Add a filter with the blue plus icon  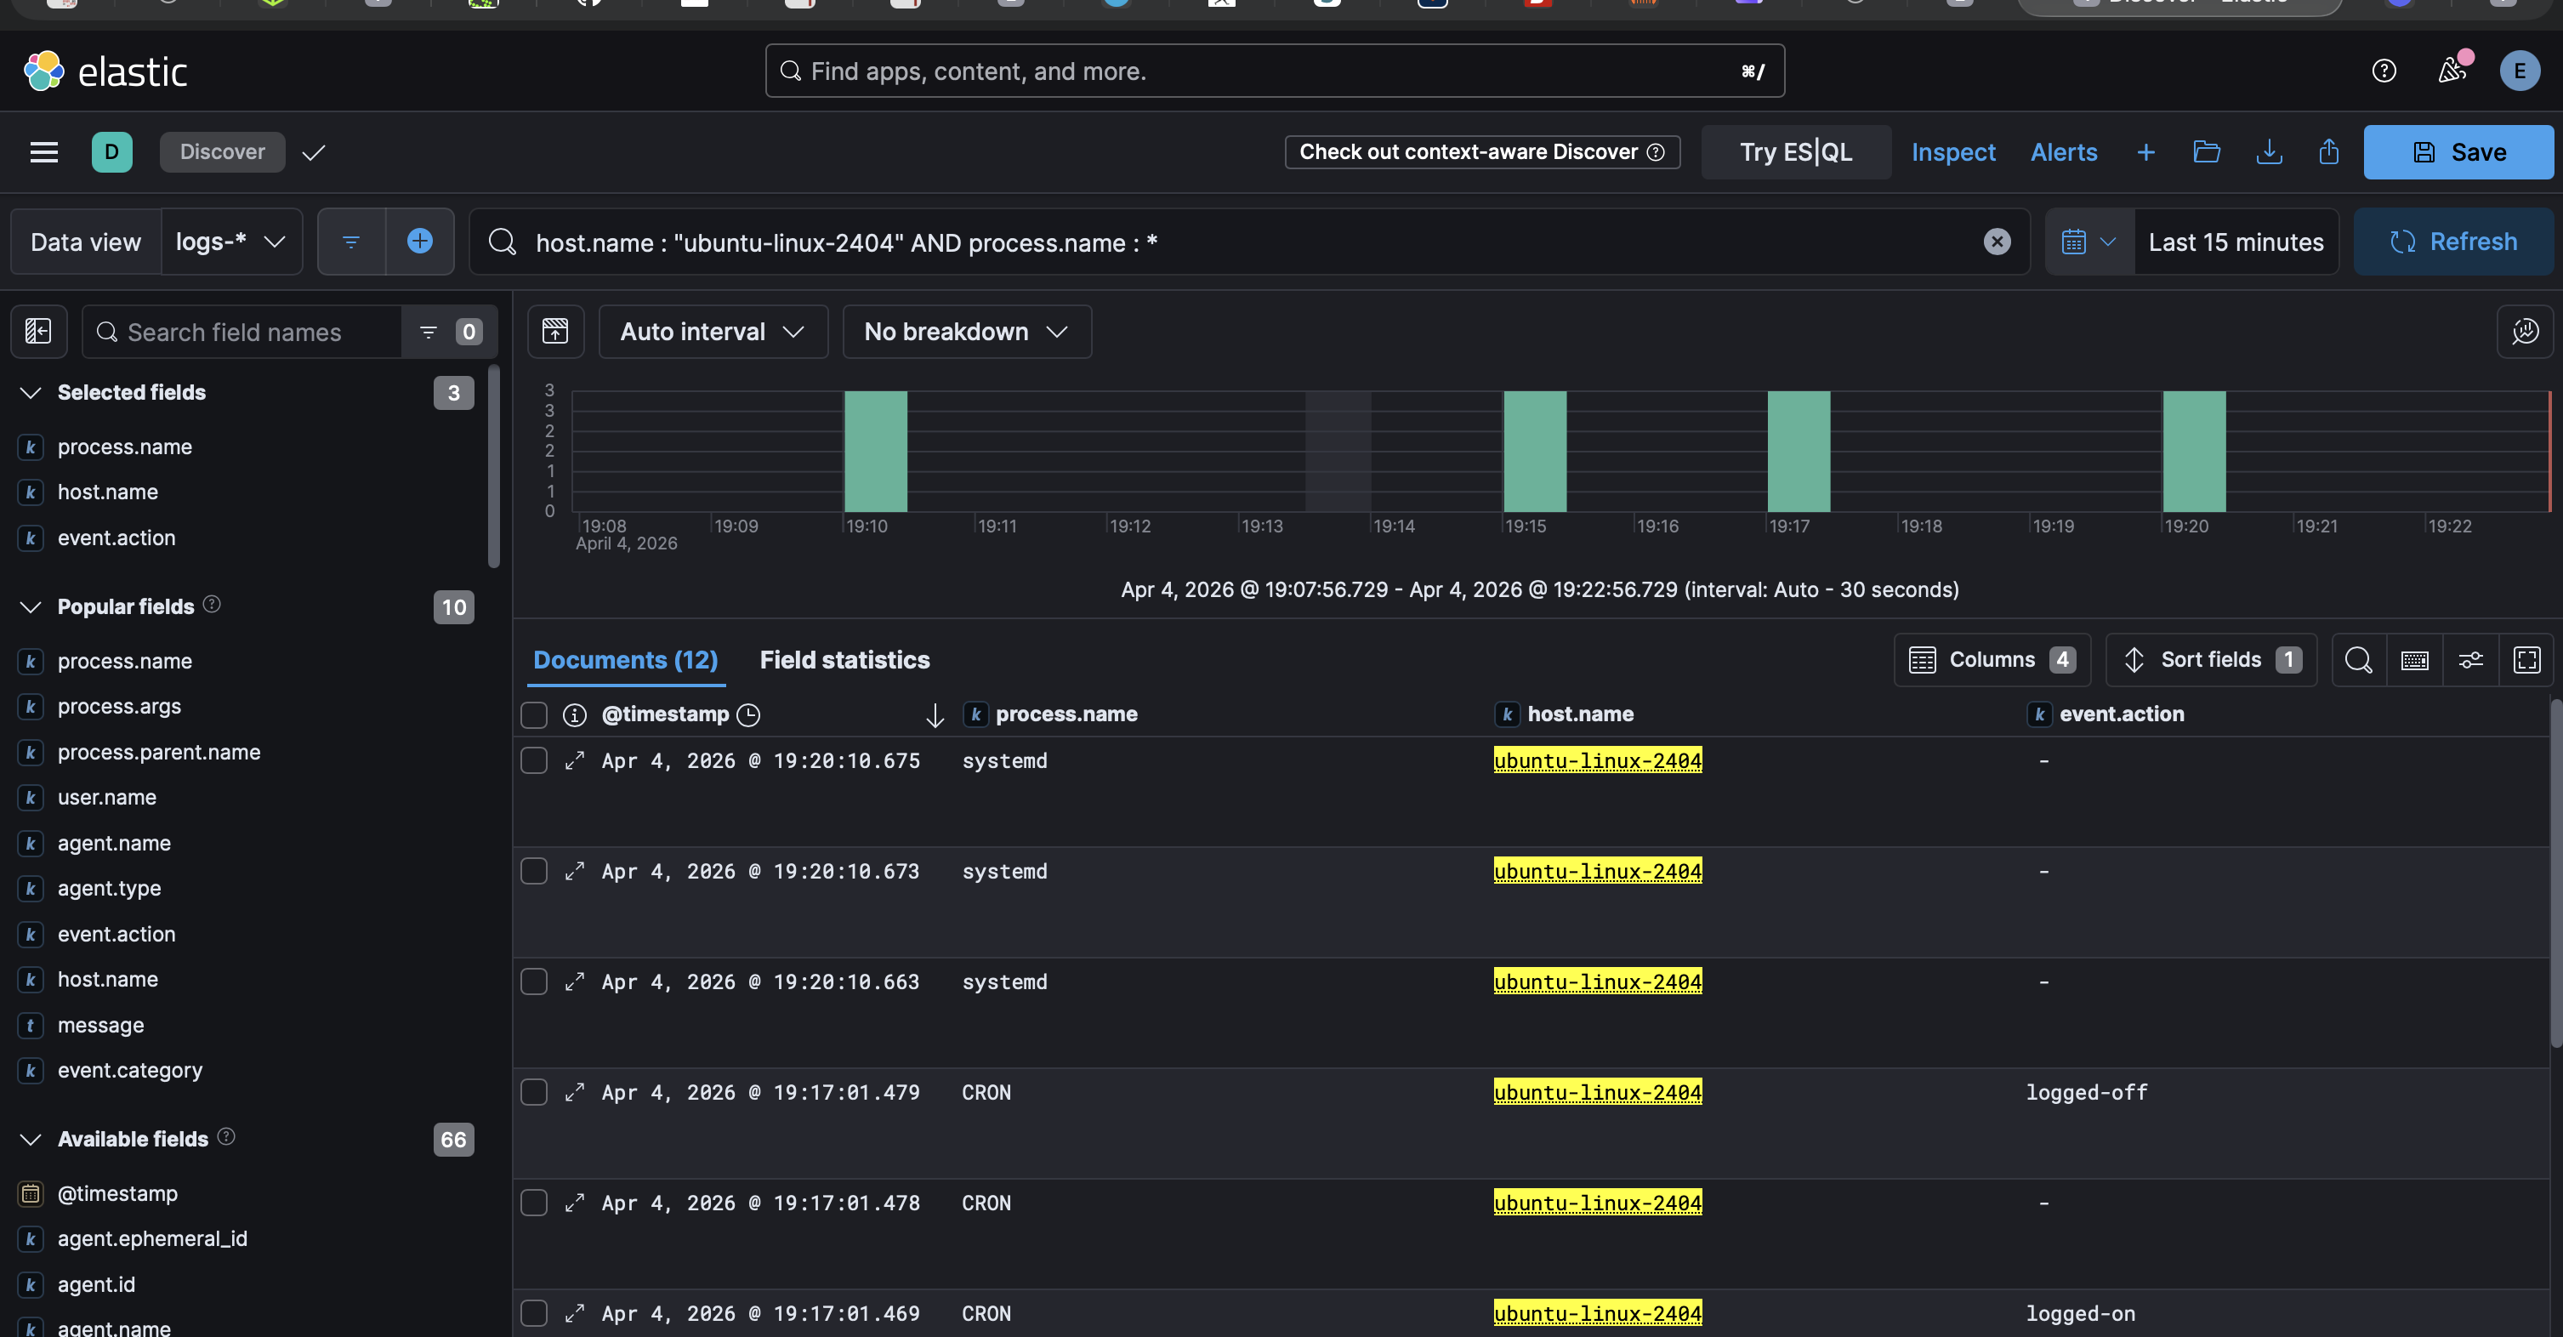click(x=420, y=242)
